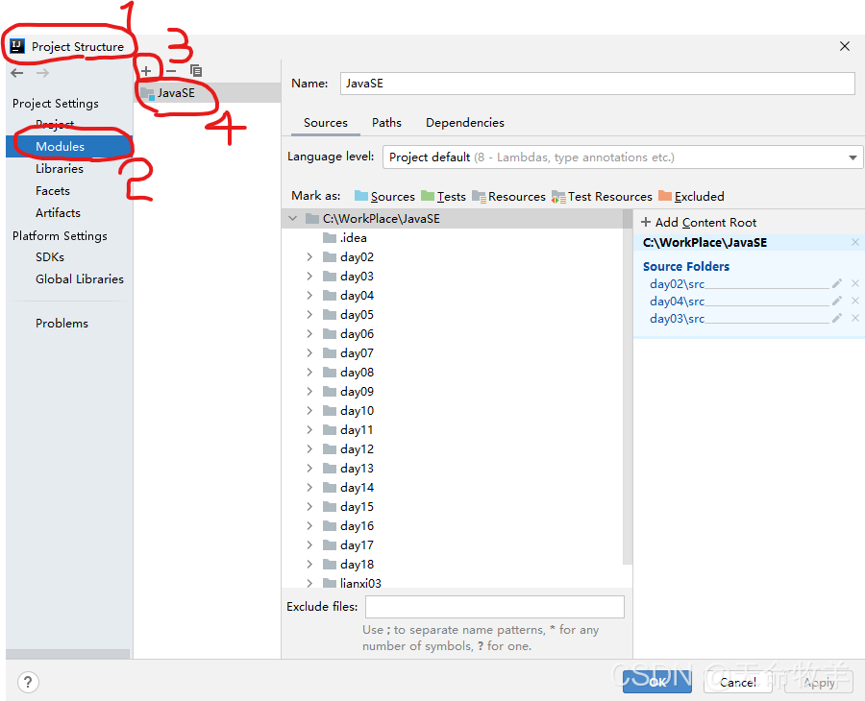Unmark day02\src as source folder
Image resolution: width=865 pixels, height=701 pixels.
pyautogui.click(x=855, y=283)
